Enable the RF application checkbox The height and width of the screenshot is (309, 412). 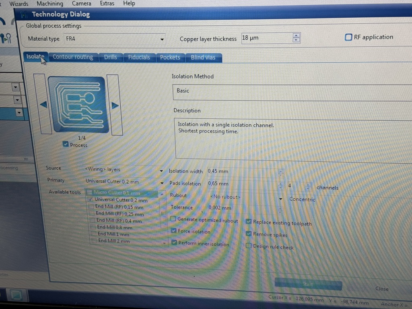(x=348, y=37)
